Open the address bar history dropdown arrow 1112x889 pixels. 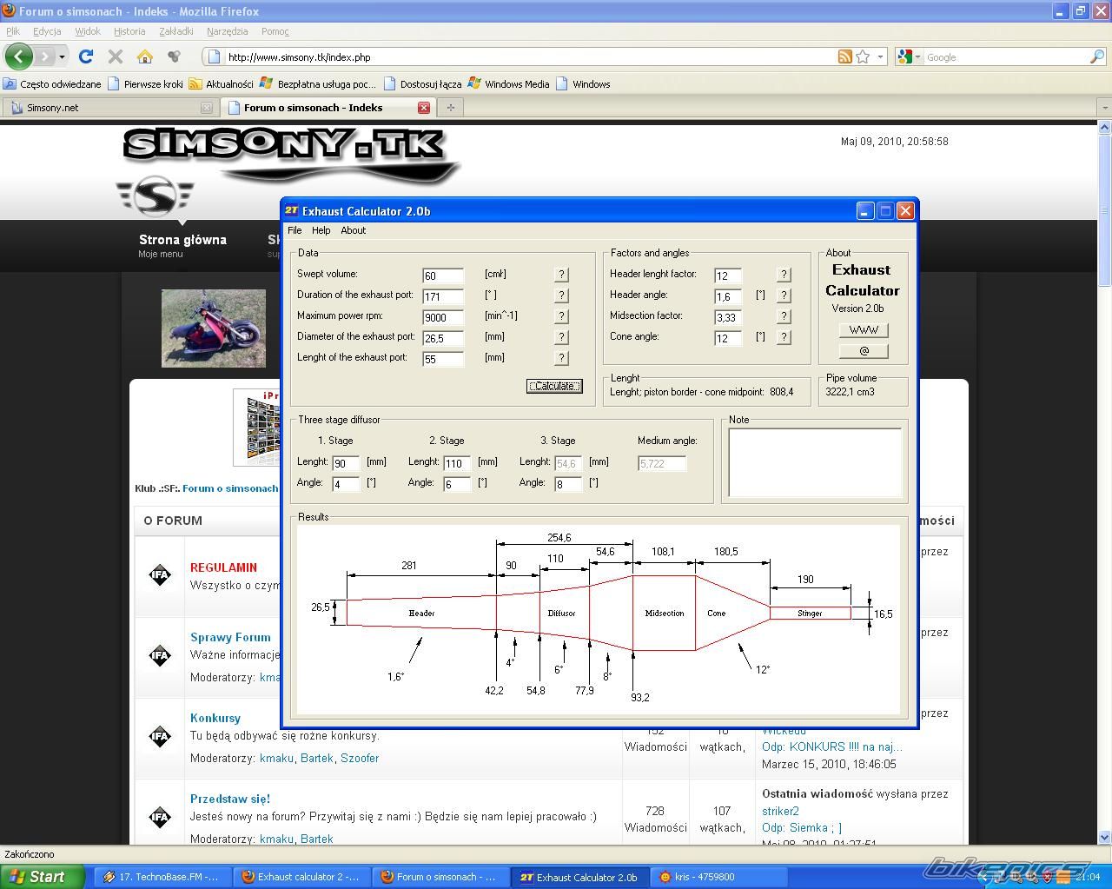click(880, 56)
